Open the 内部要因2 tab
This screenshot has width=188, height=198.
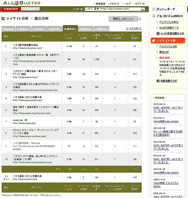[86, 29]
